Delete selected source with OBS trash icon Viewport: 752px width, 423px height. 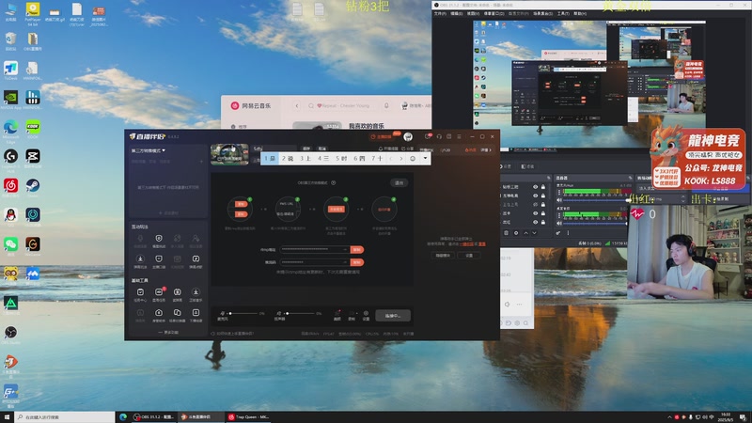tap(506, 232)
